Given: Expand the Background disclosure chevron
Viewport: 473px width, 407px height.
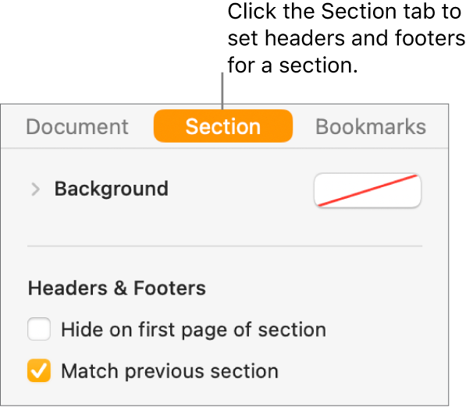Looking at the screenshot, I should pyautogui.click(x=34, y=189).
